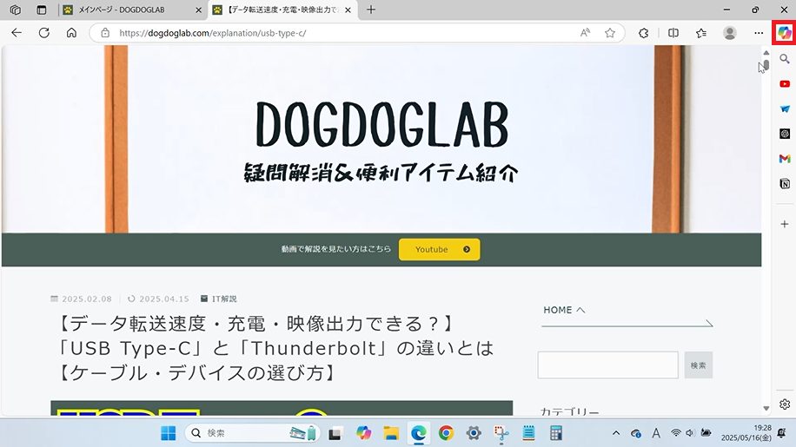The width and height of the screenshot is (796, 447).
Task: Click the page's vertical scrollbar down arrow
Action: (x=766, y=409)
